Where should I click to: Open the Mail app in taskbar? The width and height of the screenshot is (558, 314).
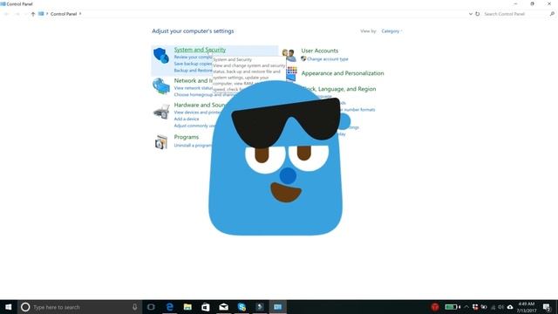223,307
